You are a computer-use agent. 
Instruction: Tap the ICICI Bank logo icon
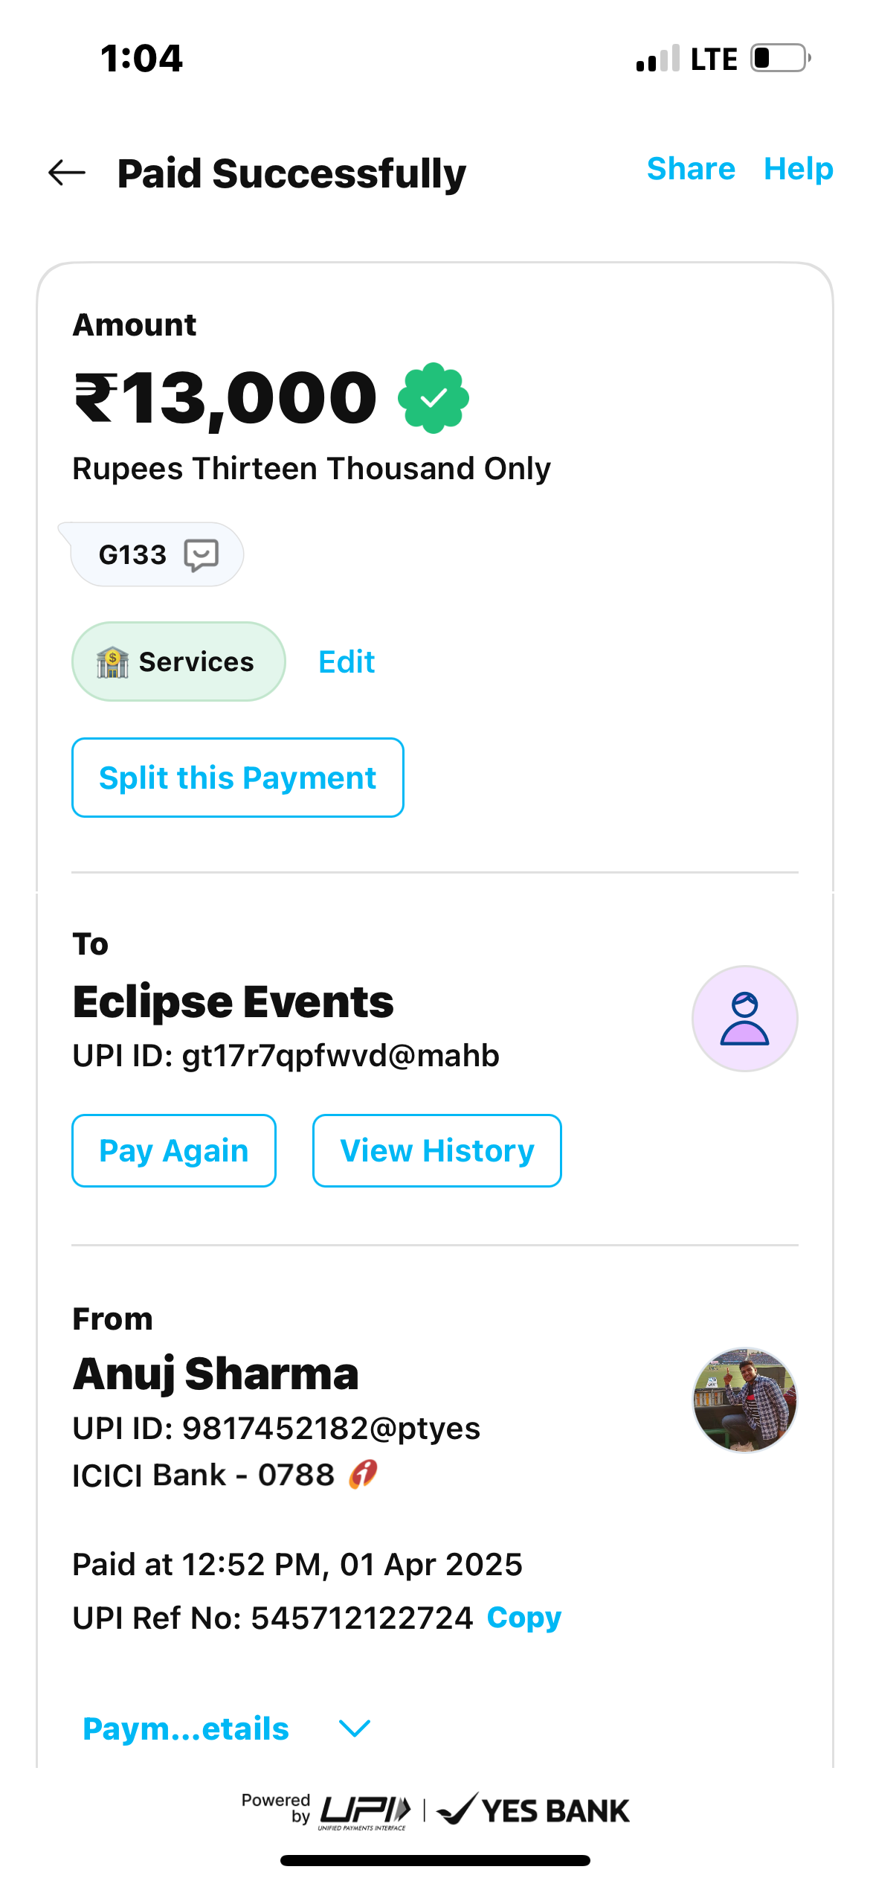click(364, 1474)
